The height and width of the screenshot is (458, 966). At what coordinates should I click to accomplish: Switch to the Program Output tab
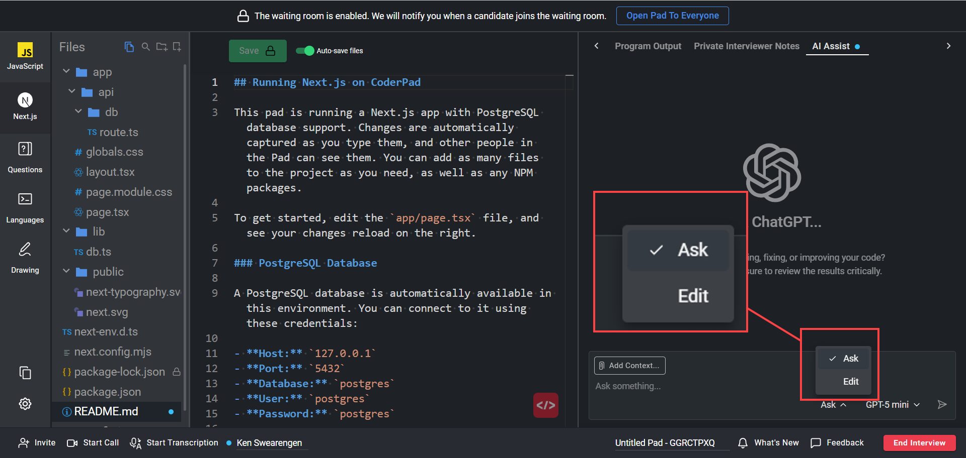tap(648, 46)
